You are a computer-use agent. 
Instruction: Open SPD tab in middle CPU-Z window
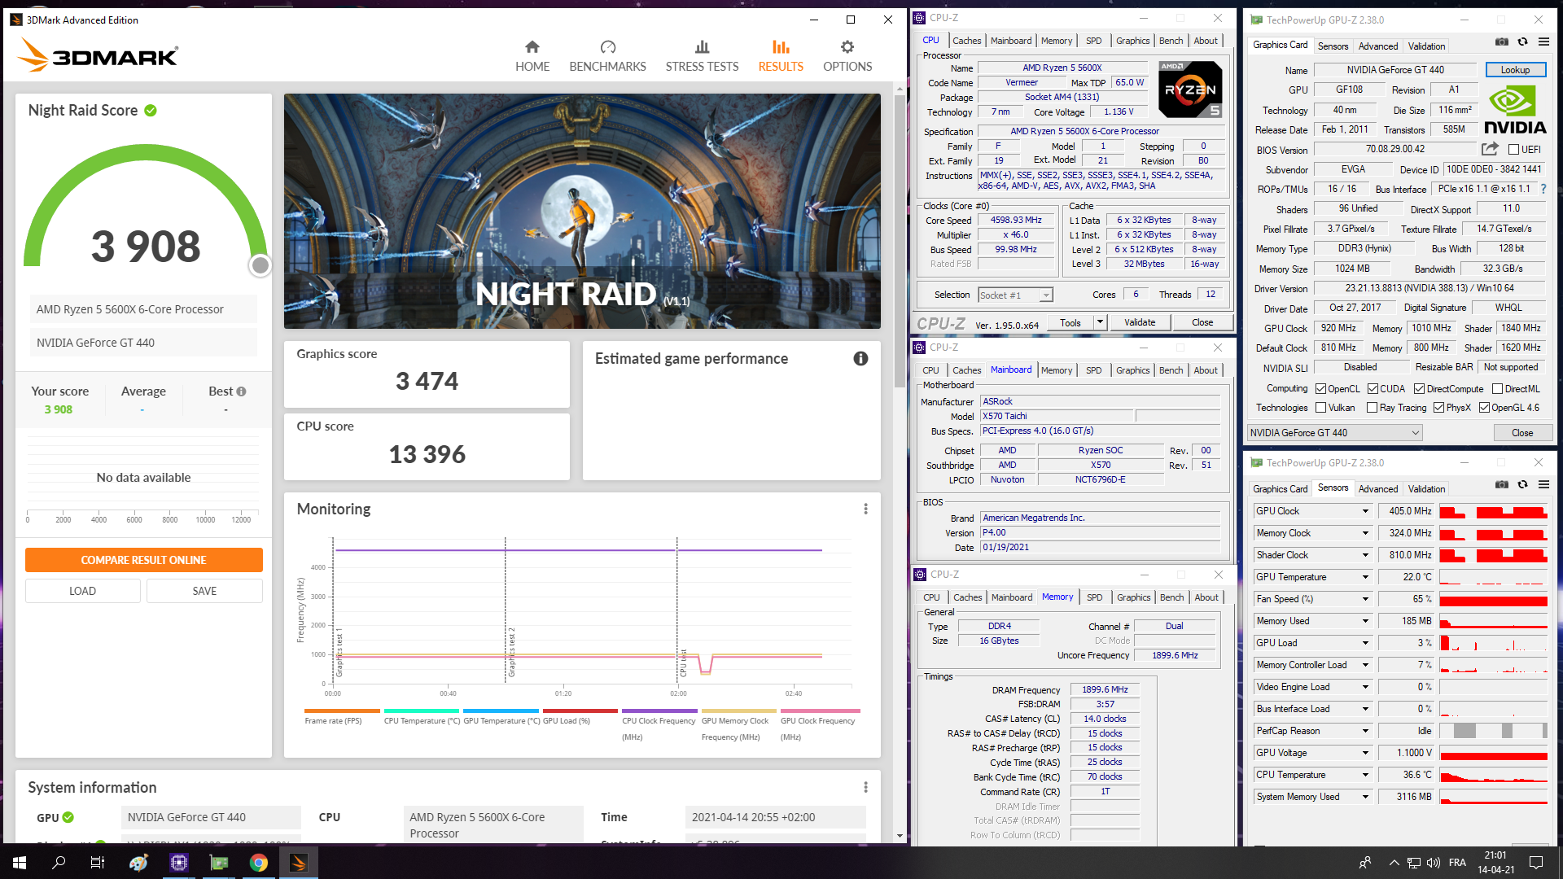pos(1093,370)
